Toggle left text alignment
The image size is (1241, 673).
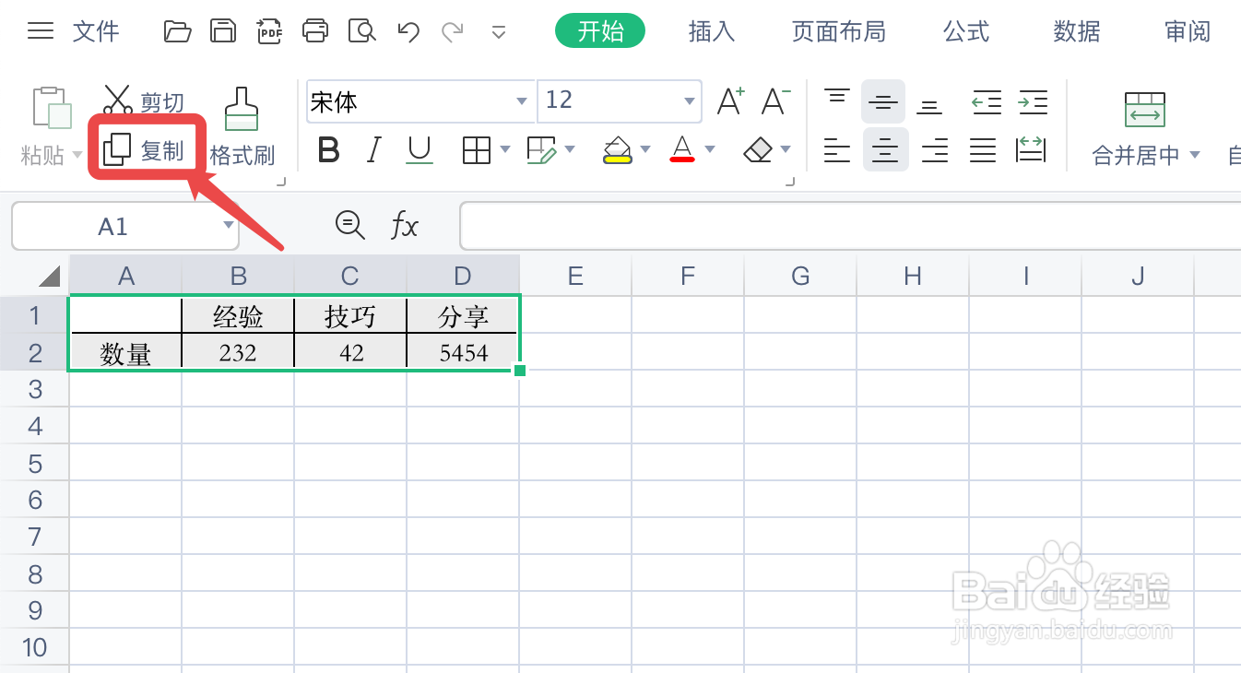coord(837,149)
